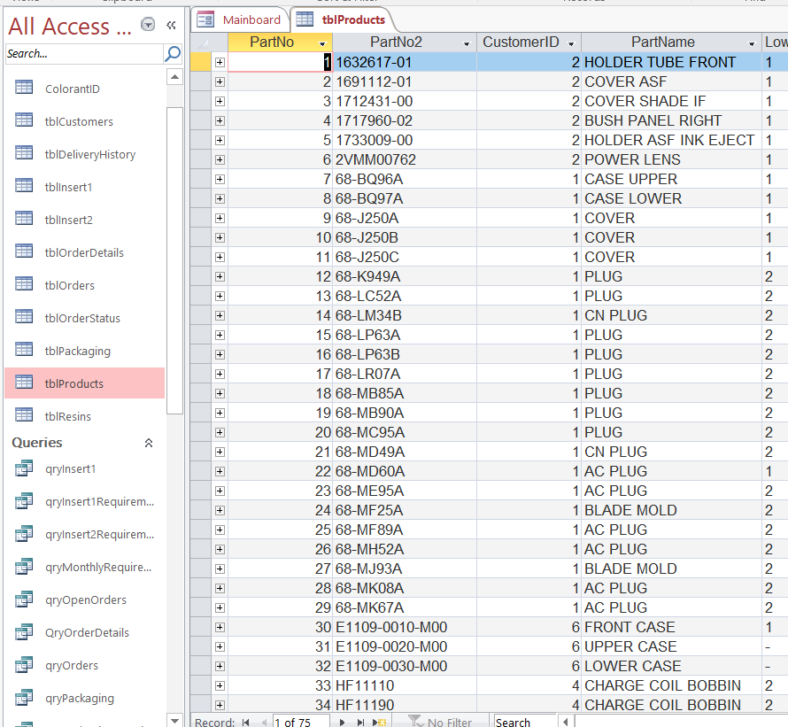This screenshot has height=727, width=788.
Task: Click the HOLDER ASF INK EJECT cell
Action: coord(671,140)
